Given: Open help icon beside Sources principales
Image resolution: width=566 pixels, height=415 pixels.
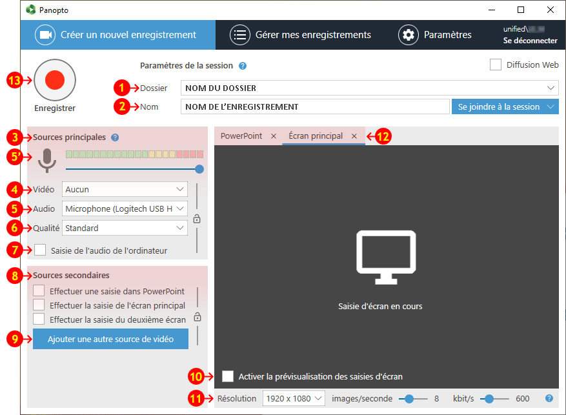Looking at the screenshot, I should (x=115, y=137).
